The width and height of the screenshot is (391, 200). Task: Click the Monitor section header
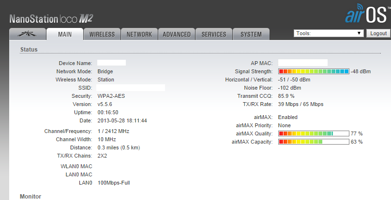pyautogui.click(x=30, y=197)
